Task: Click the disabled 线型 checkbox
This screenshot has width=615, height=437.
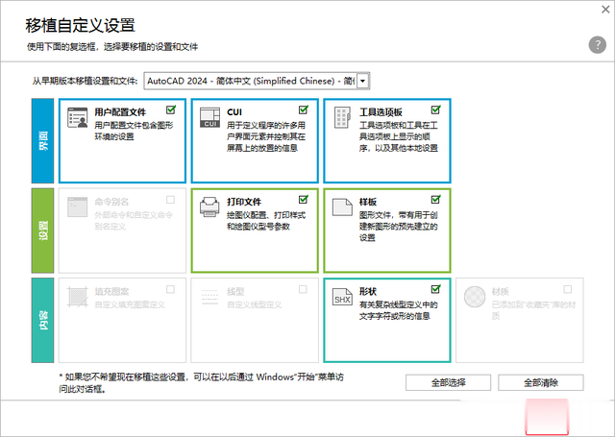Action: (x=303, y=289)
